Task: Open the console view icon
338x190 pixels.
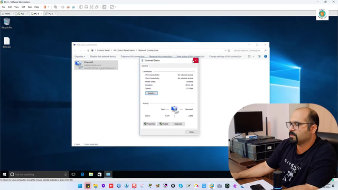Action: (x=105, y=7)
